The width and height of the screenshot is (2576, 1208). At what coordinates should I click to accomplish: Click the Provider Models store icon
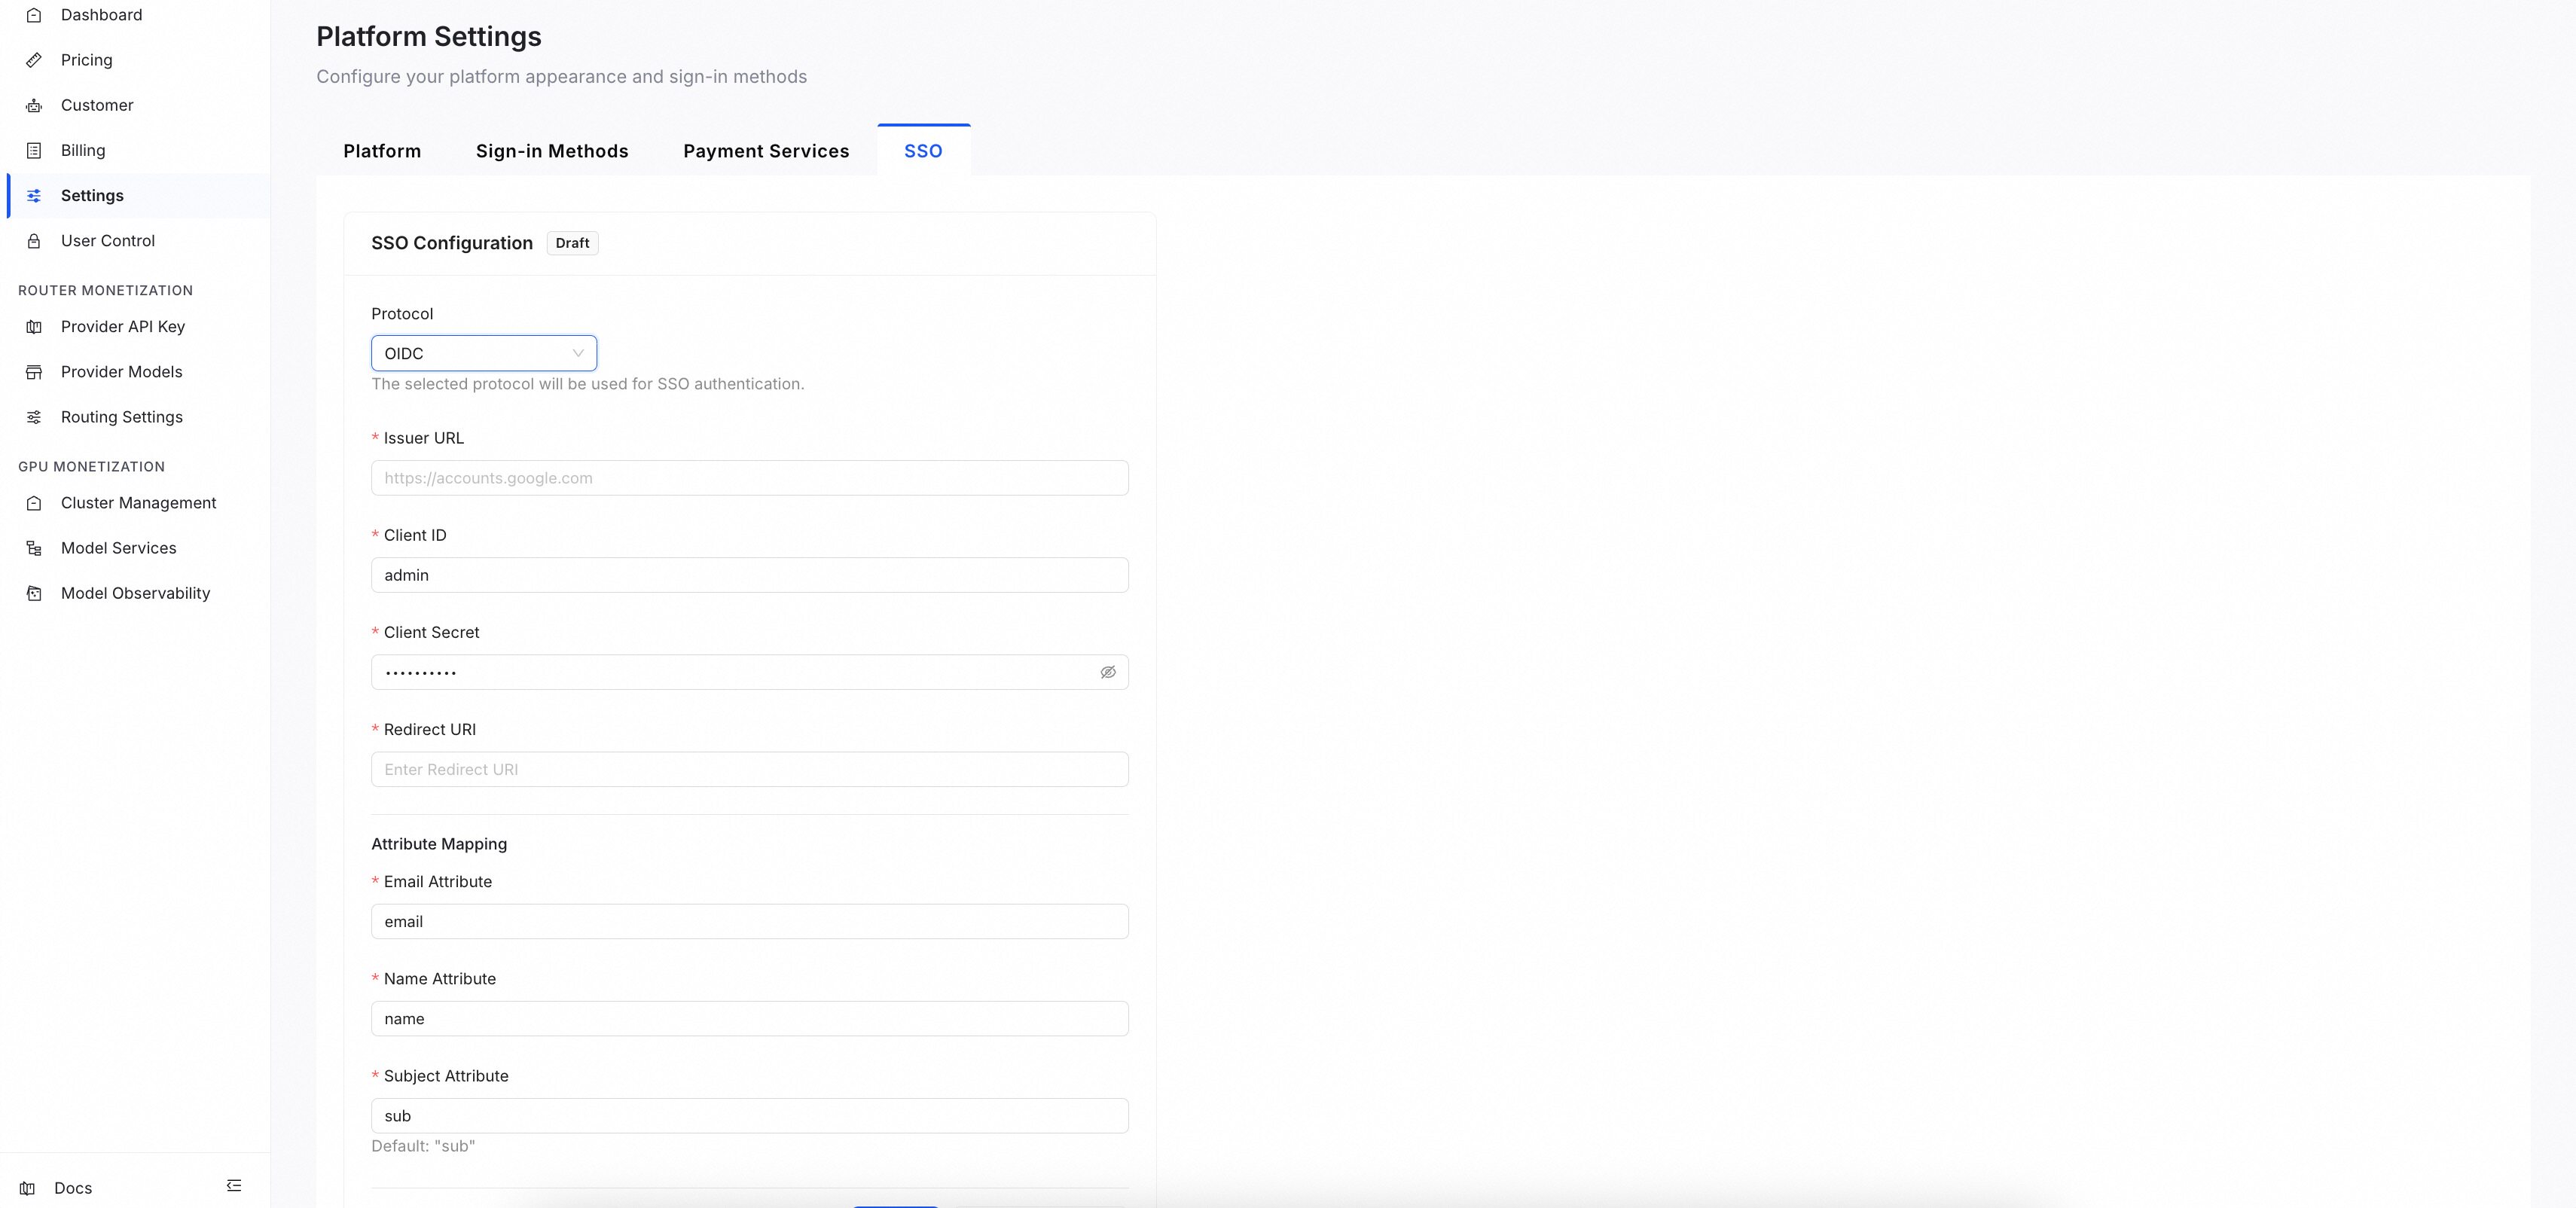(x=34, y=372)
